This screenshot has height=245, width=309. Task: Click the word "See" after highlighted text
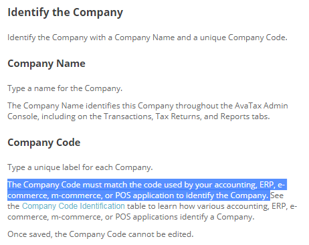(277, 195)
